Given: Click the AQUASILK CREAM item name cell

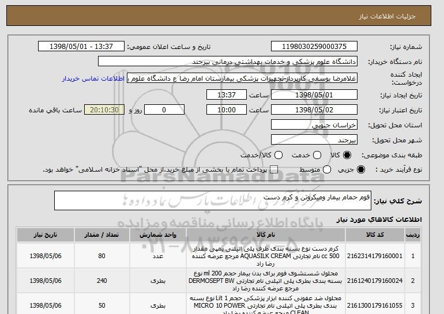Looking at the screenshot, I should point(266,256).
